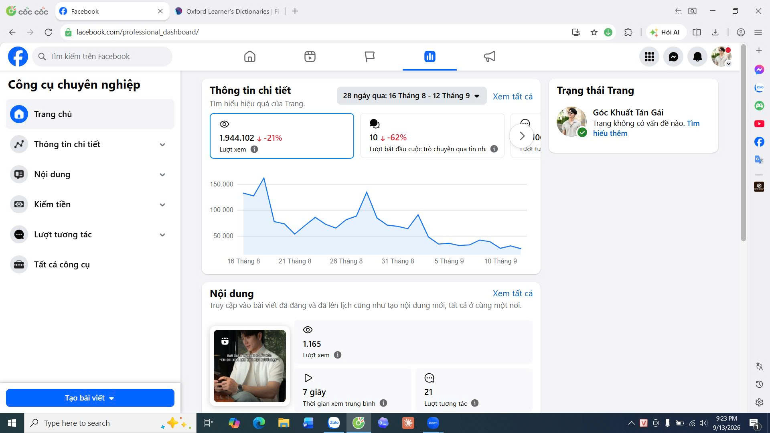Switch to Oxford Learner's Dictionaries tab

[228, 11]
